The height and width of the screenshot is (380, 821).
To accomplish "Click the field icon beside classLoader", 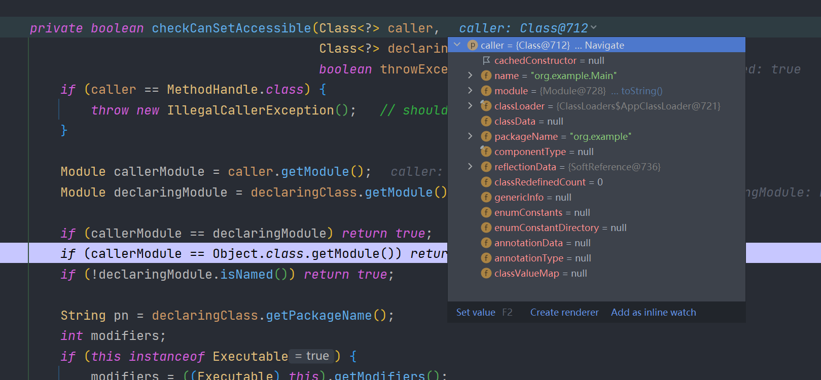I will (486, 106).
